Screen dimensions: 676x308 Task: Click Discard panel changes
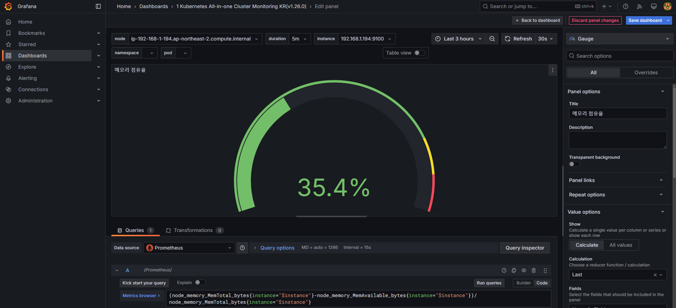pyautogui.click(x=595, y=20)
